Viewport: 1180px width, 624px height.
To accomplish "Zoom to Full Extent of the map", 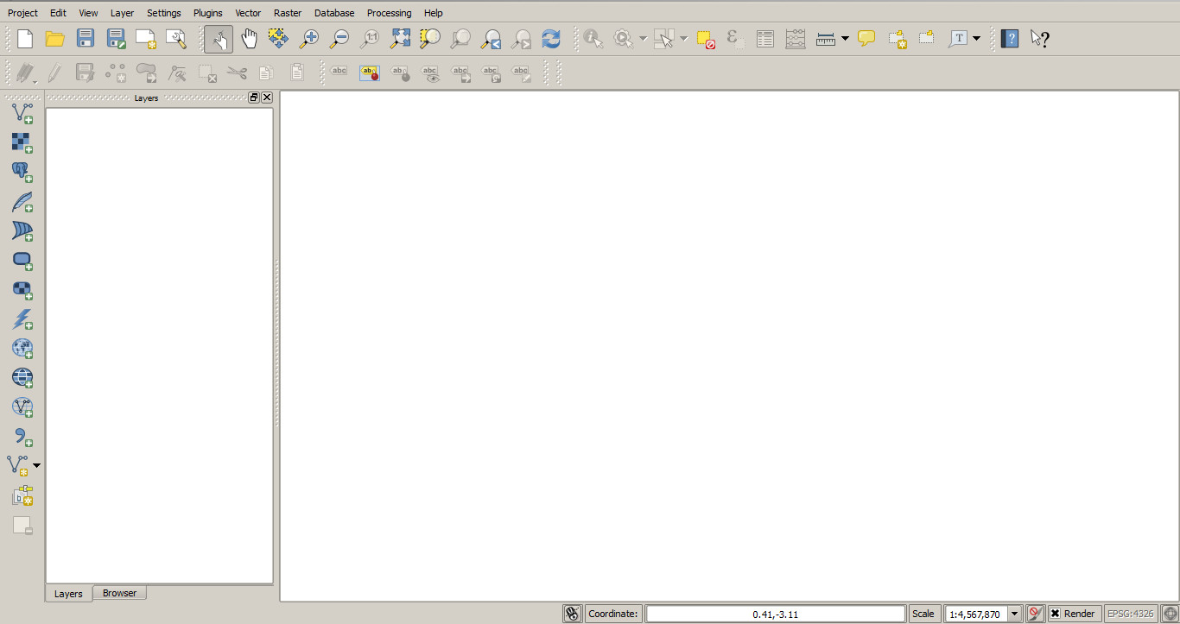I will [x=400, y=38].
